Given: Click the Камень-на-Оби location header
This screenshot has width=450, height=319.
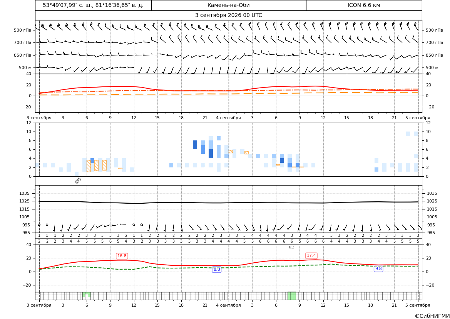Looking at the screenshot, I should click(228, 5).
